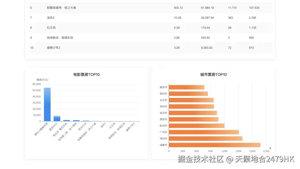Click the 810 value in row 10
Screen dimensions: 300x169
[x=251, y=48]
